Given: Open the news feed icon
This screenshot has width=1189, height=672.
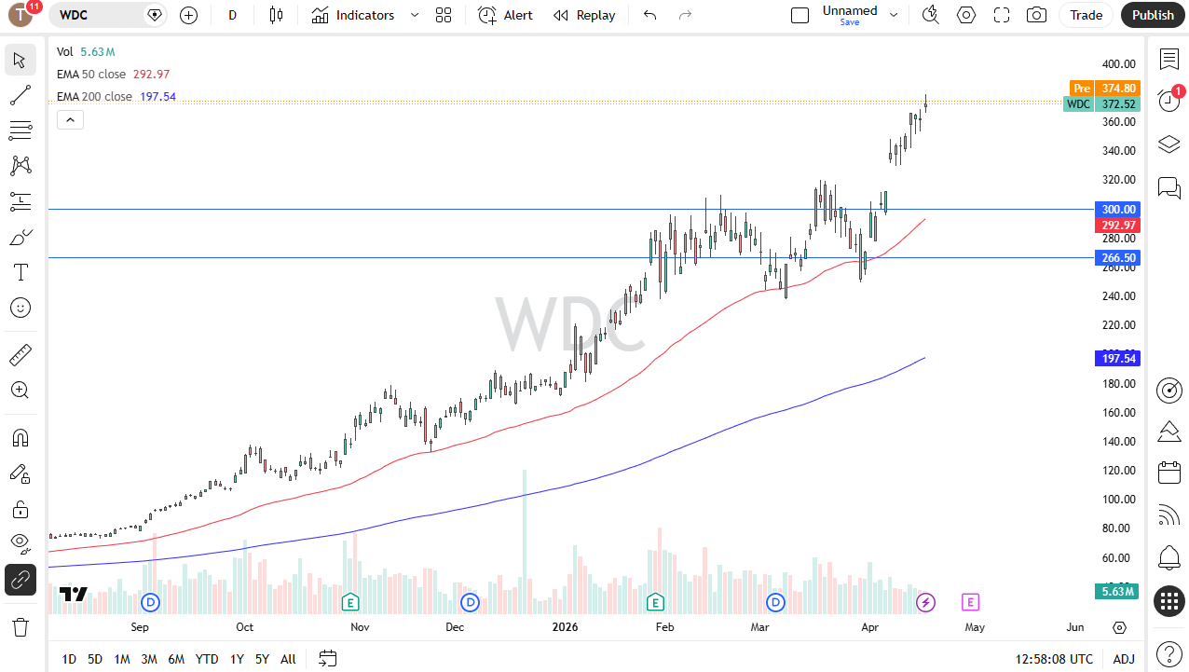Looking at the screenshot, I should (1169, 515).
